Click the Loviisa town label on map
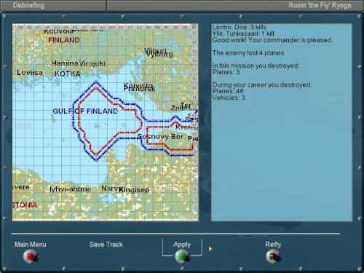The image size is (364, 273). click(30, 73)
